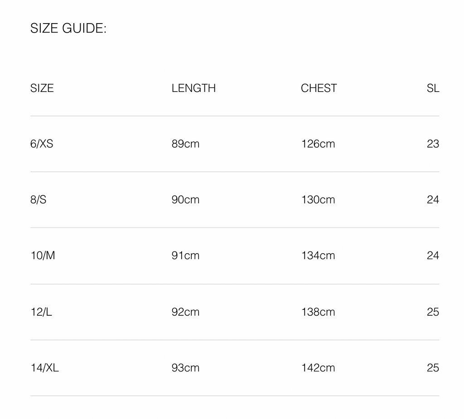Viewport: 464px width, 419px height.
Task: Select the CHEST column header
Action: click(x=319, y=88)
